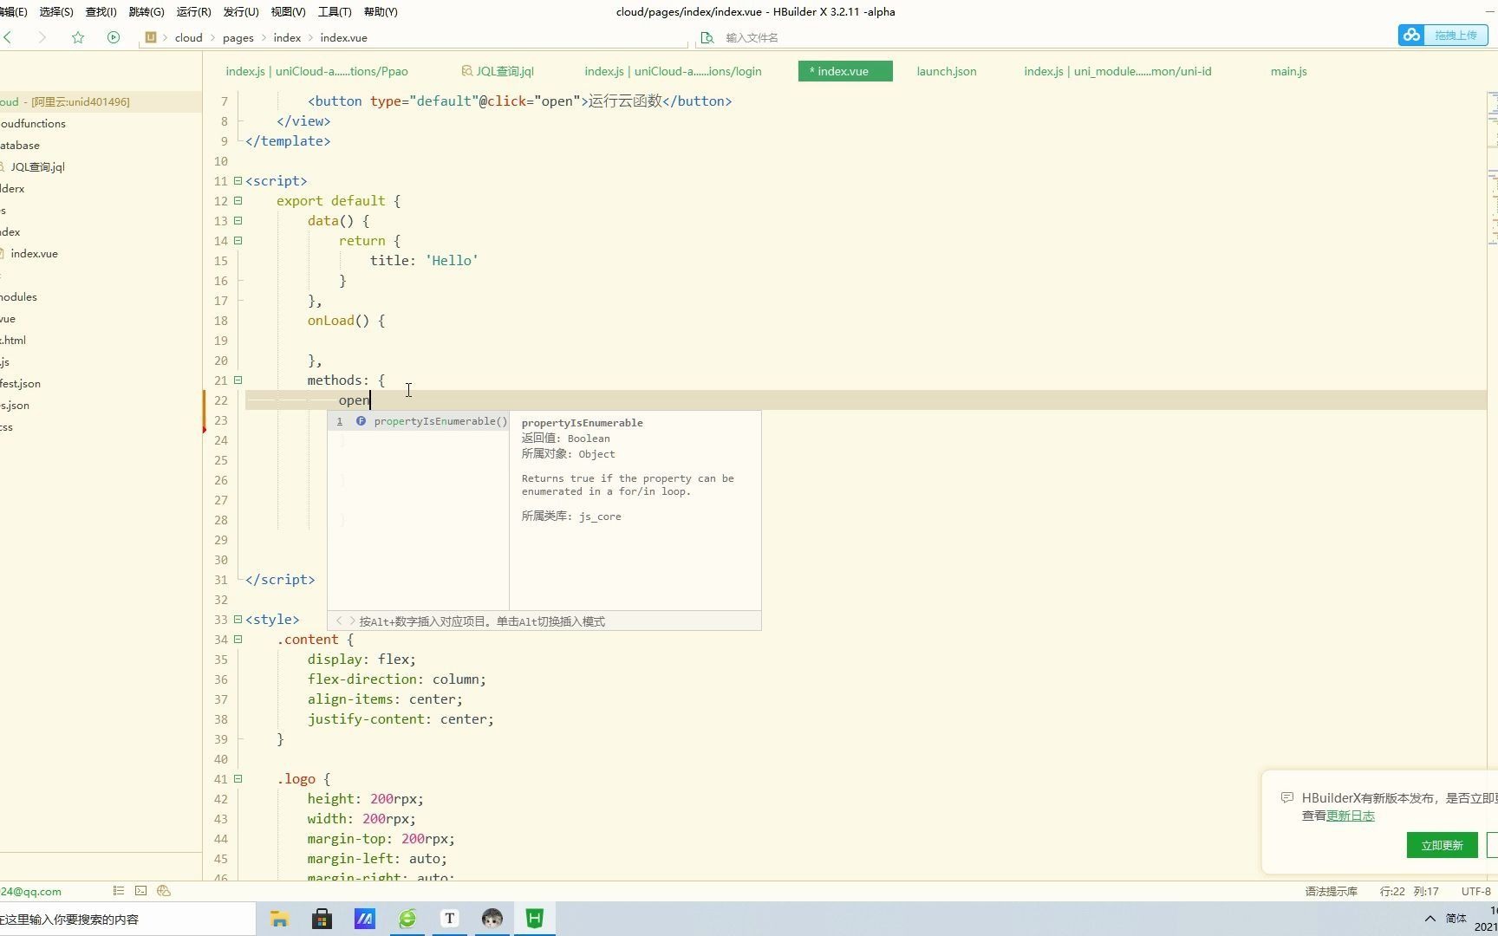Image resolution: width=1498 pixels, height=936 pixels.
Task: Open the 运行(R) menu
Action: pyautogui.click(x=193, y=11)
